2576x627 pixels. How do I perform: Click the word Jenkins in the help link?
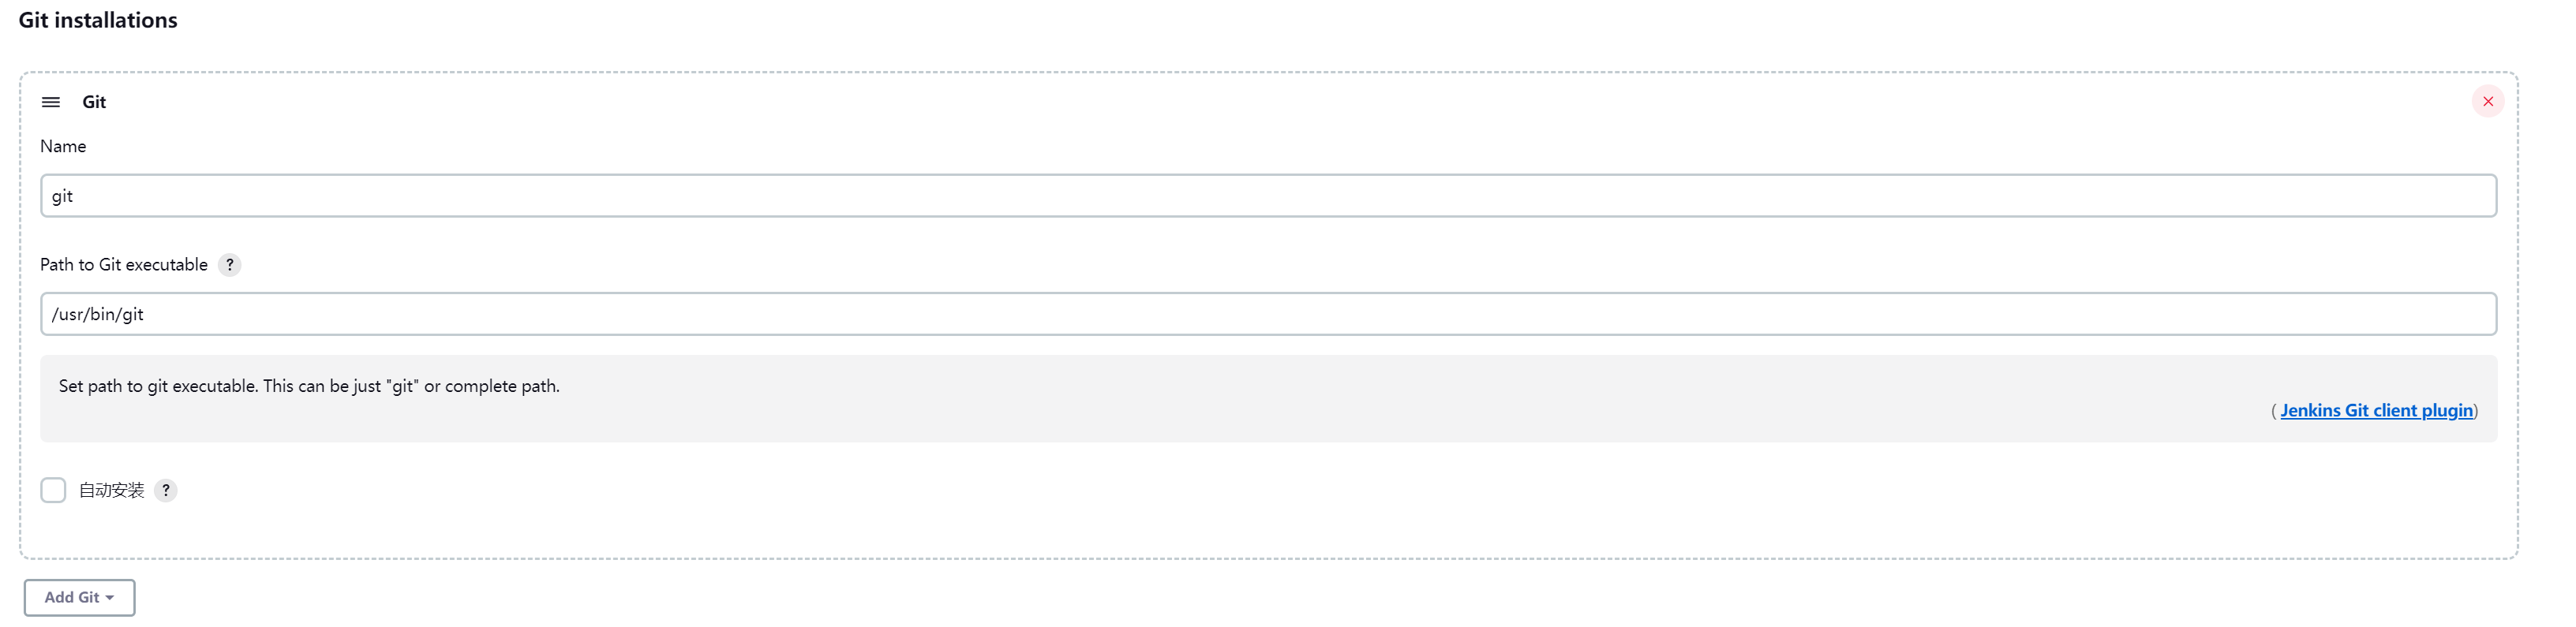[x=2310, y=410]
